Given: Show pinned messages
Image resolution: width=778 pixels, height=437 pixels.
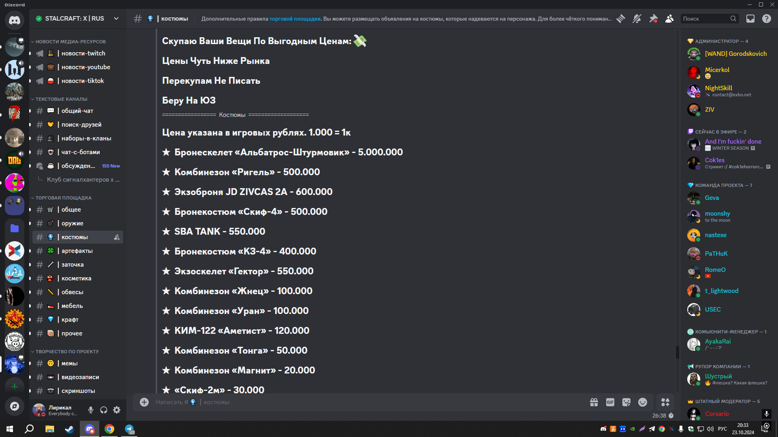Looking at the screenshot, I should coord(653,19).
